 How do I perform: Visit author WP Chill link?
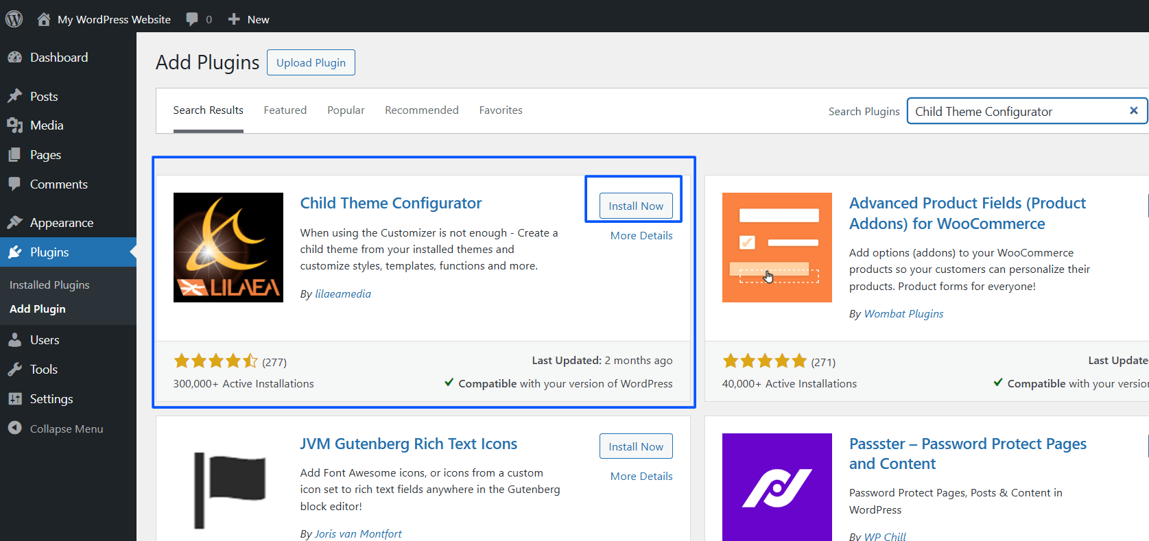point(885,536)
